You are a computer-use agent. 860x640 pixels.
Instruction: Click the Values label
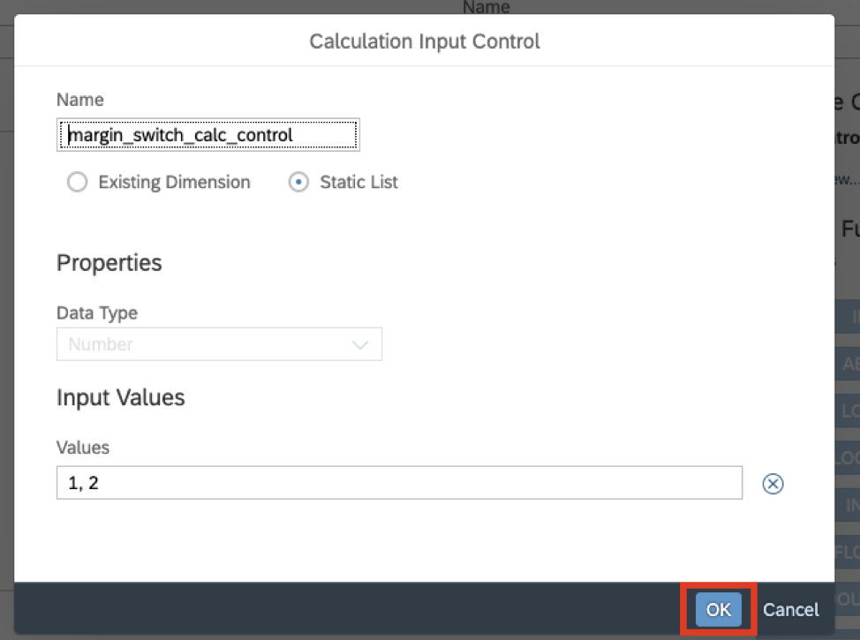pos(83,448)
